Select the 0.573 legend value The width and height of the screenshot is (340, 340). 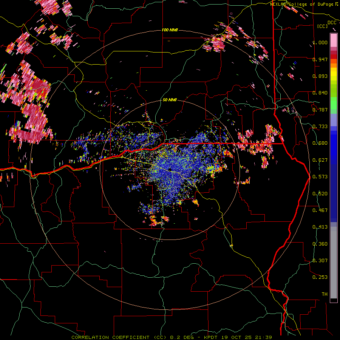[320, 177]
